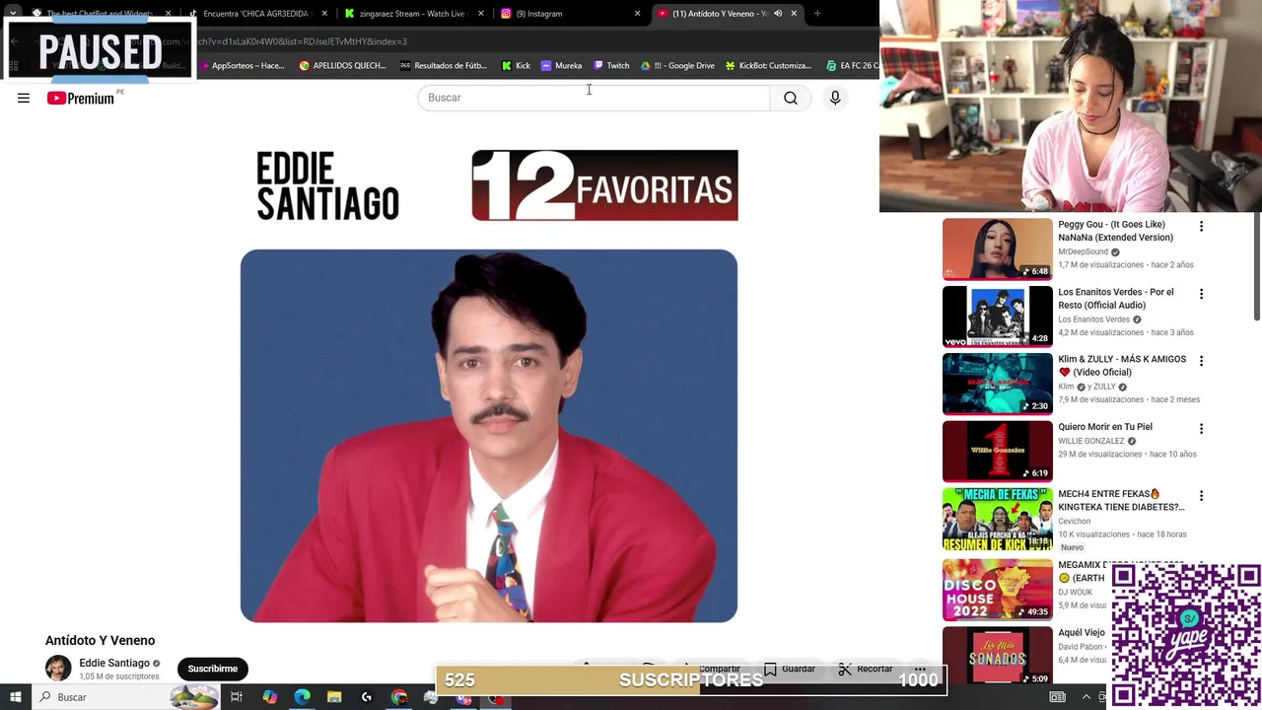
Task: Start voice search with the microphone icon
Action: 835,98
